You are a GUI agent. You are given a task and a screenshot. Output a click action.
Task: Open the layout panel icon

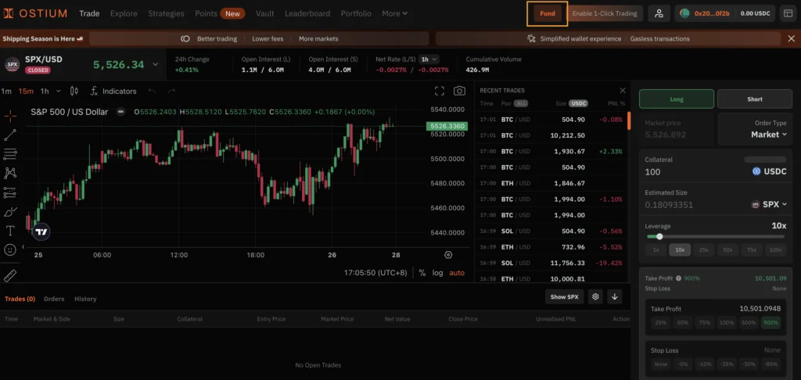coord(788,13)
